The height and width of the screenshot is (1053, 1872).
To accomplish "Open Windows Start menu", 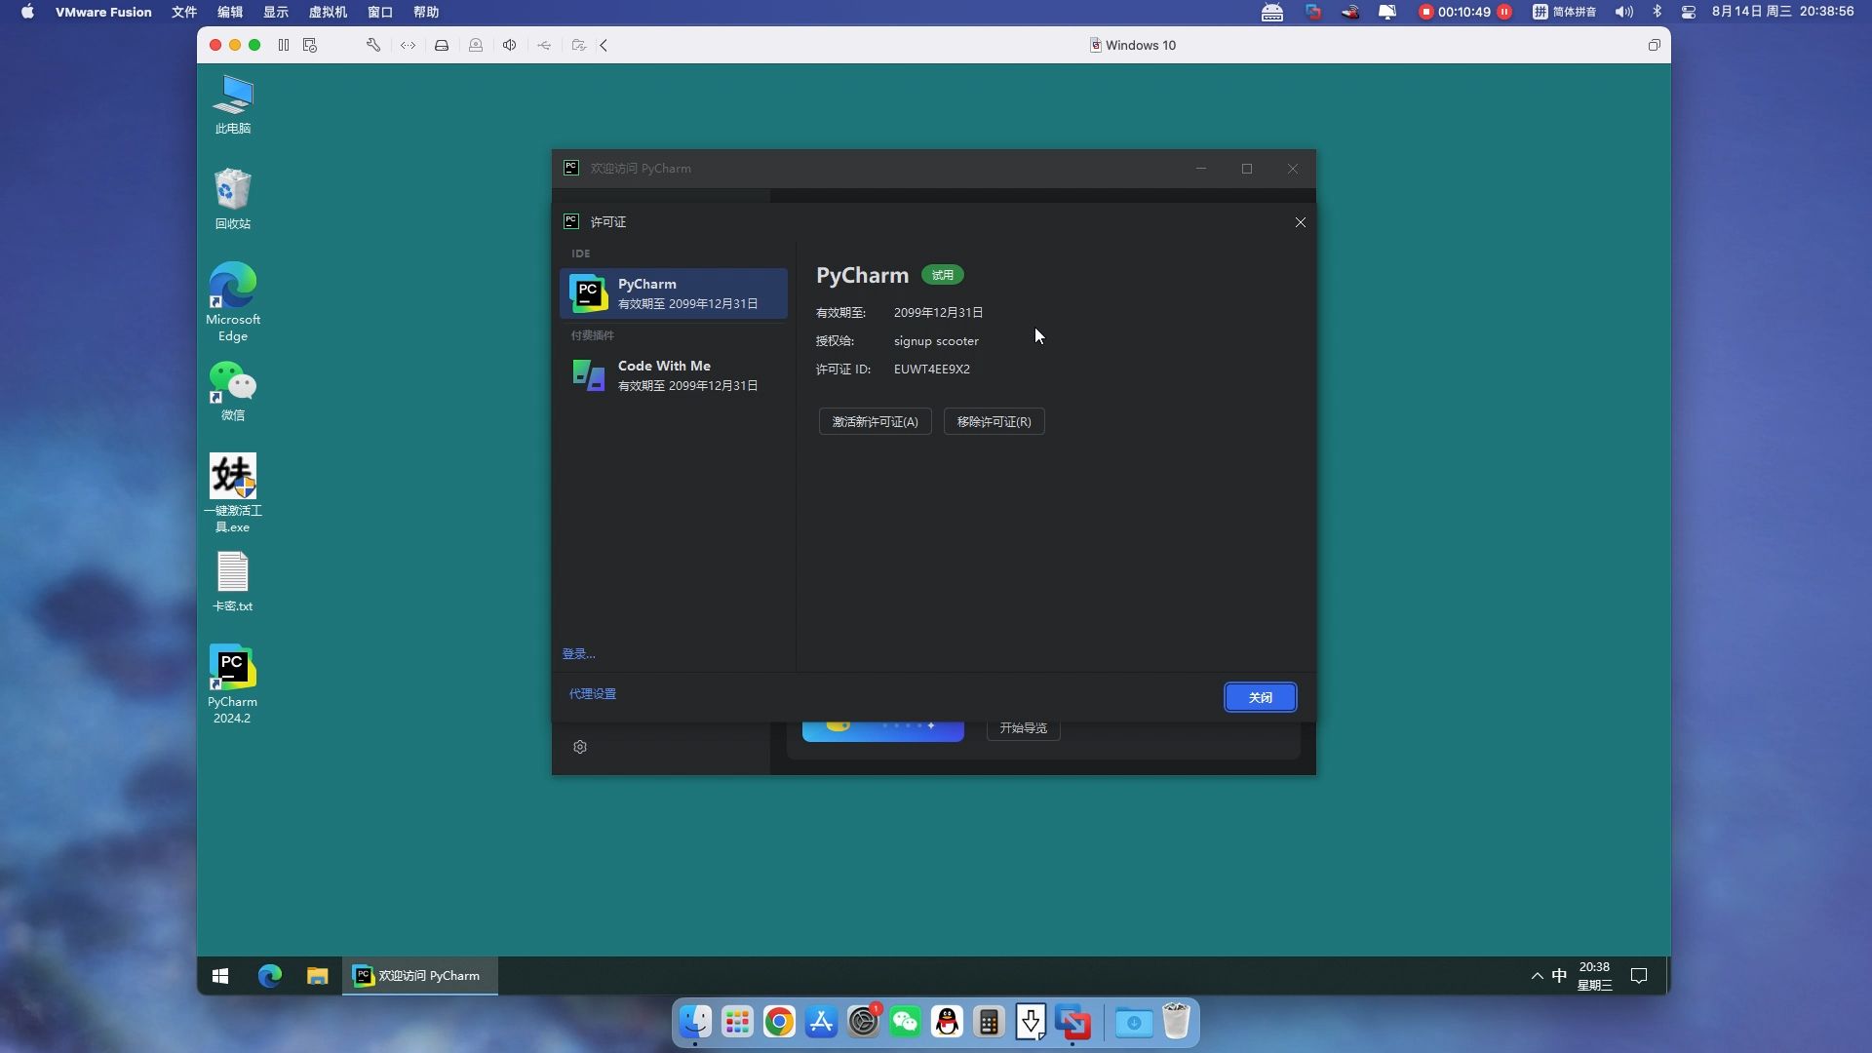I will 220,976.
